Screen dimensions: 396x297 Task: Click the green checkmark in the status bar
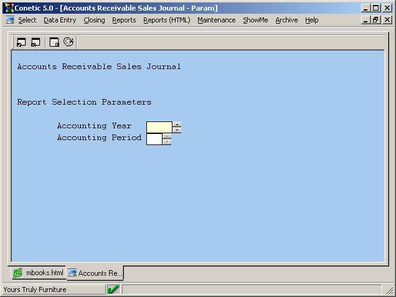coord(113,289)
